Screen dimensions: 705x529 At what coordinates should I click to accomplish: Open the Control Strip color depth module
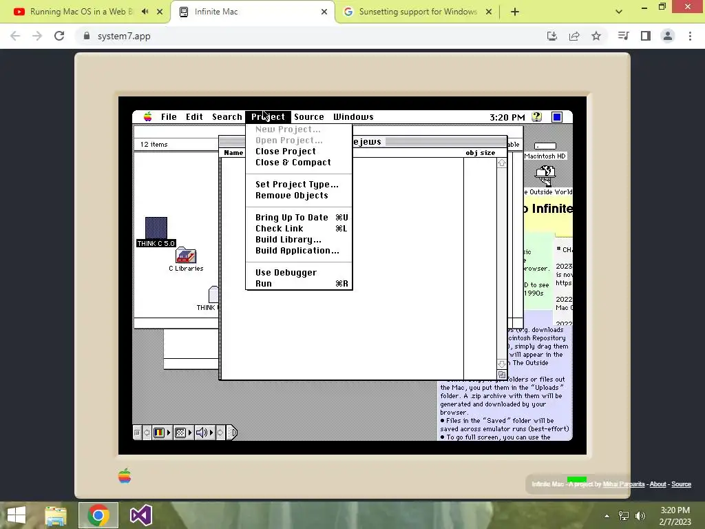(x=162, y=433)
